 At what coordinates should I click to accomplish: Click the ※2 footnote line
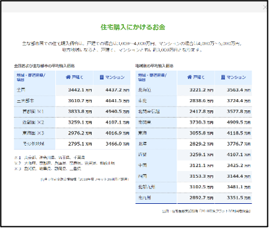pos(64,163)
